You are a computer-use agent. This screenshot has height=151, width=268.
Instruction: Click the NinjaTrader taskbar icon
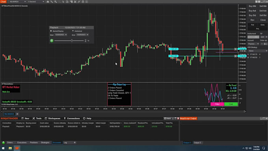(x=17, y=148)
